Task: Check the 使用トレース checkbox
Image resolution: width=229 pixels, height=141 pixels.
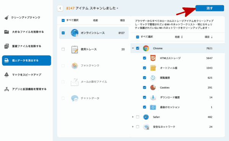Action: (63, 49)
